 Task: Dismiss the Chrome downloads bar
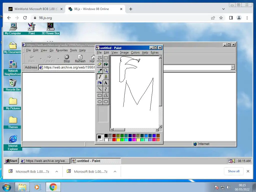pos(248,171)
